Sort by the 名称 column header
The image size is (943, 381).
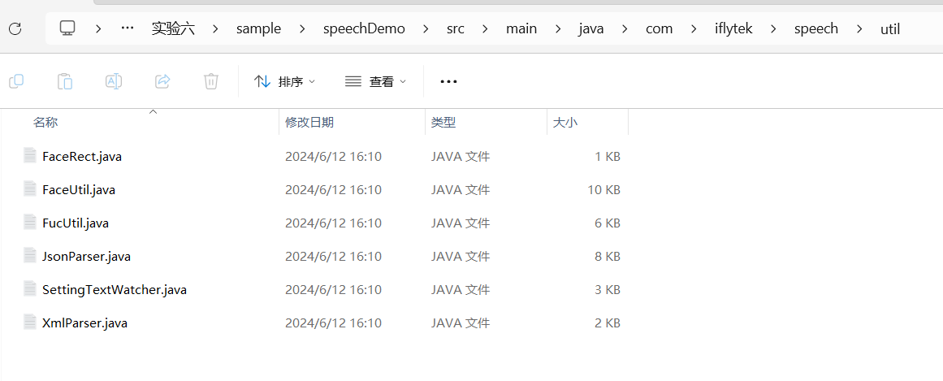pyautogui.click(x=45, y=123)
